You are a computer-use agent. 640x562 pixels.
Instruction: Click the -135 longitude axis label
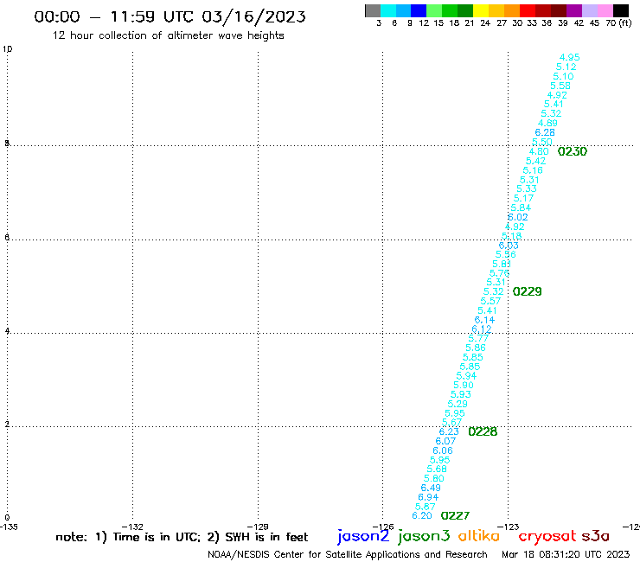9,527
